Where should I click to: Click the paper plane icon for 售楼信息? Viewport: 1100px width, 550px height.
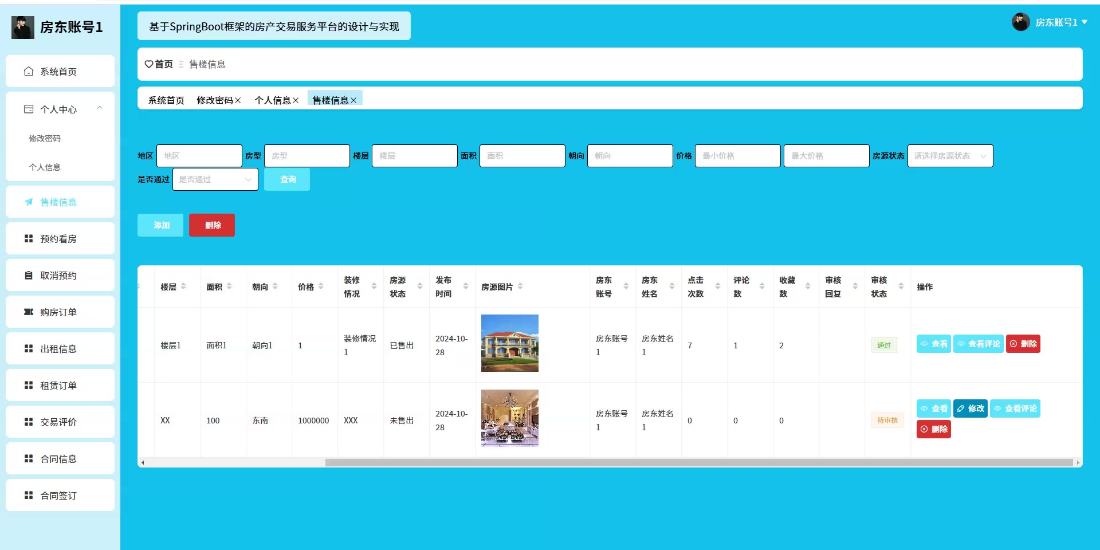pos(29,202)
